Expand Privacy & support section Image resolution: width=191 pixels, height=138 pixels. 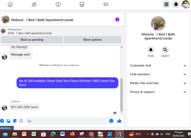tap(158, 92)
